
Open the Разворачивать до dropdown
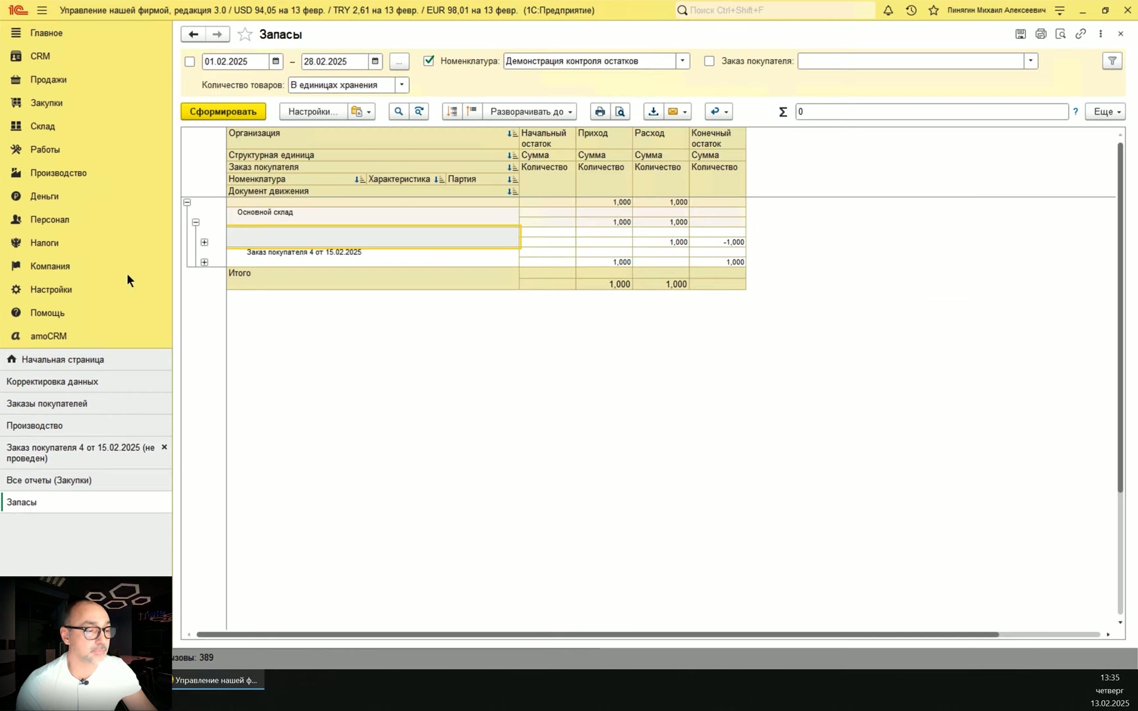pyautogui.click(x=530, y=112)
